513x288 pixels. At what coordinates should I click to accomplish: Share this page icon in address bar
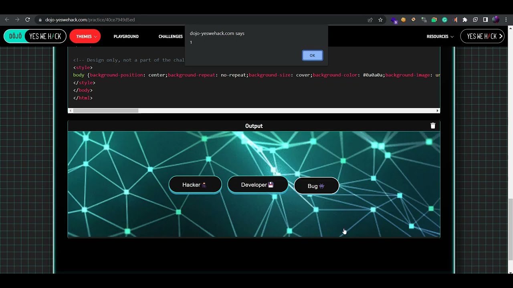pos(370,20)
